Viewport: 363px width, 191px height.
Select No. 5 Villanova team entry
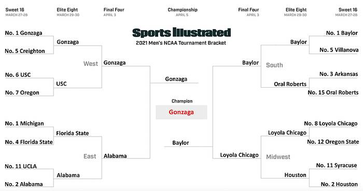[339, 50]
